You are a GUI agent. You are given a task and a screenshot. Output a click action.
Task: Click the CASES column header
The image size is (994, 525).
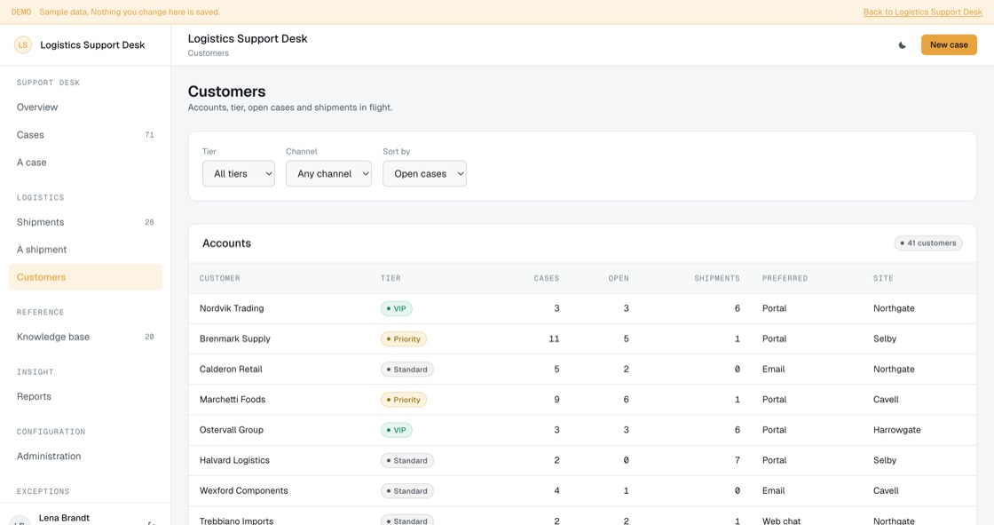pos(547,279)
